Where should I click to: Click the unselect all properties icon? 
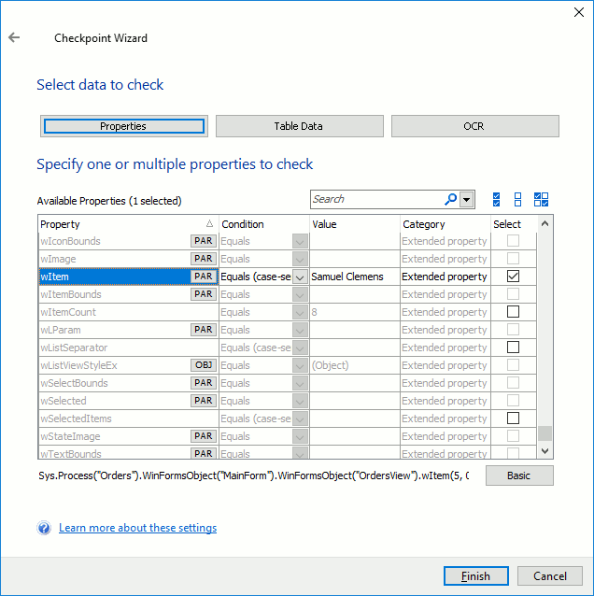[517, 199]
